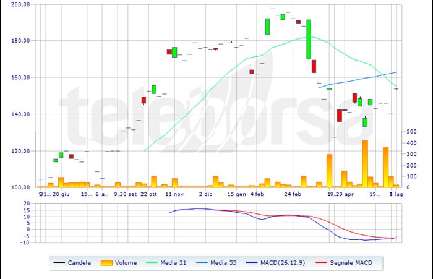Click the black Candele legend line marker
Viewport: 433px width, 279px height.
coord(59,262)
